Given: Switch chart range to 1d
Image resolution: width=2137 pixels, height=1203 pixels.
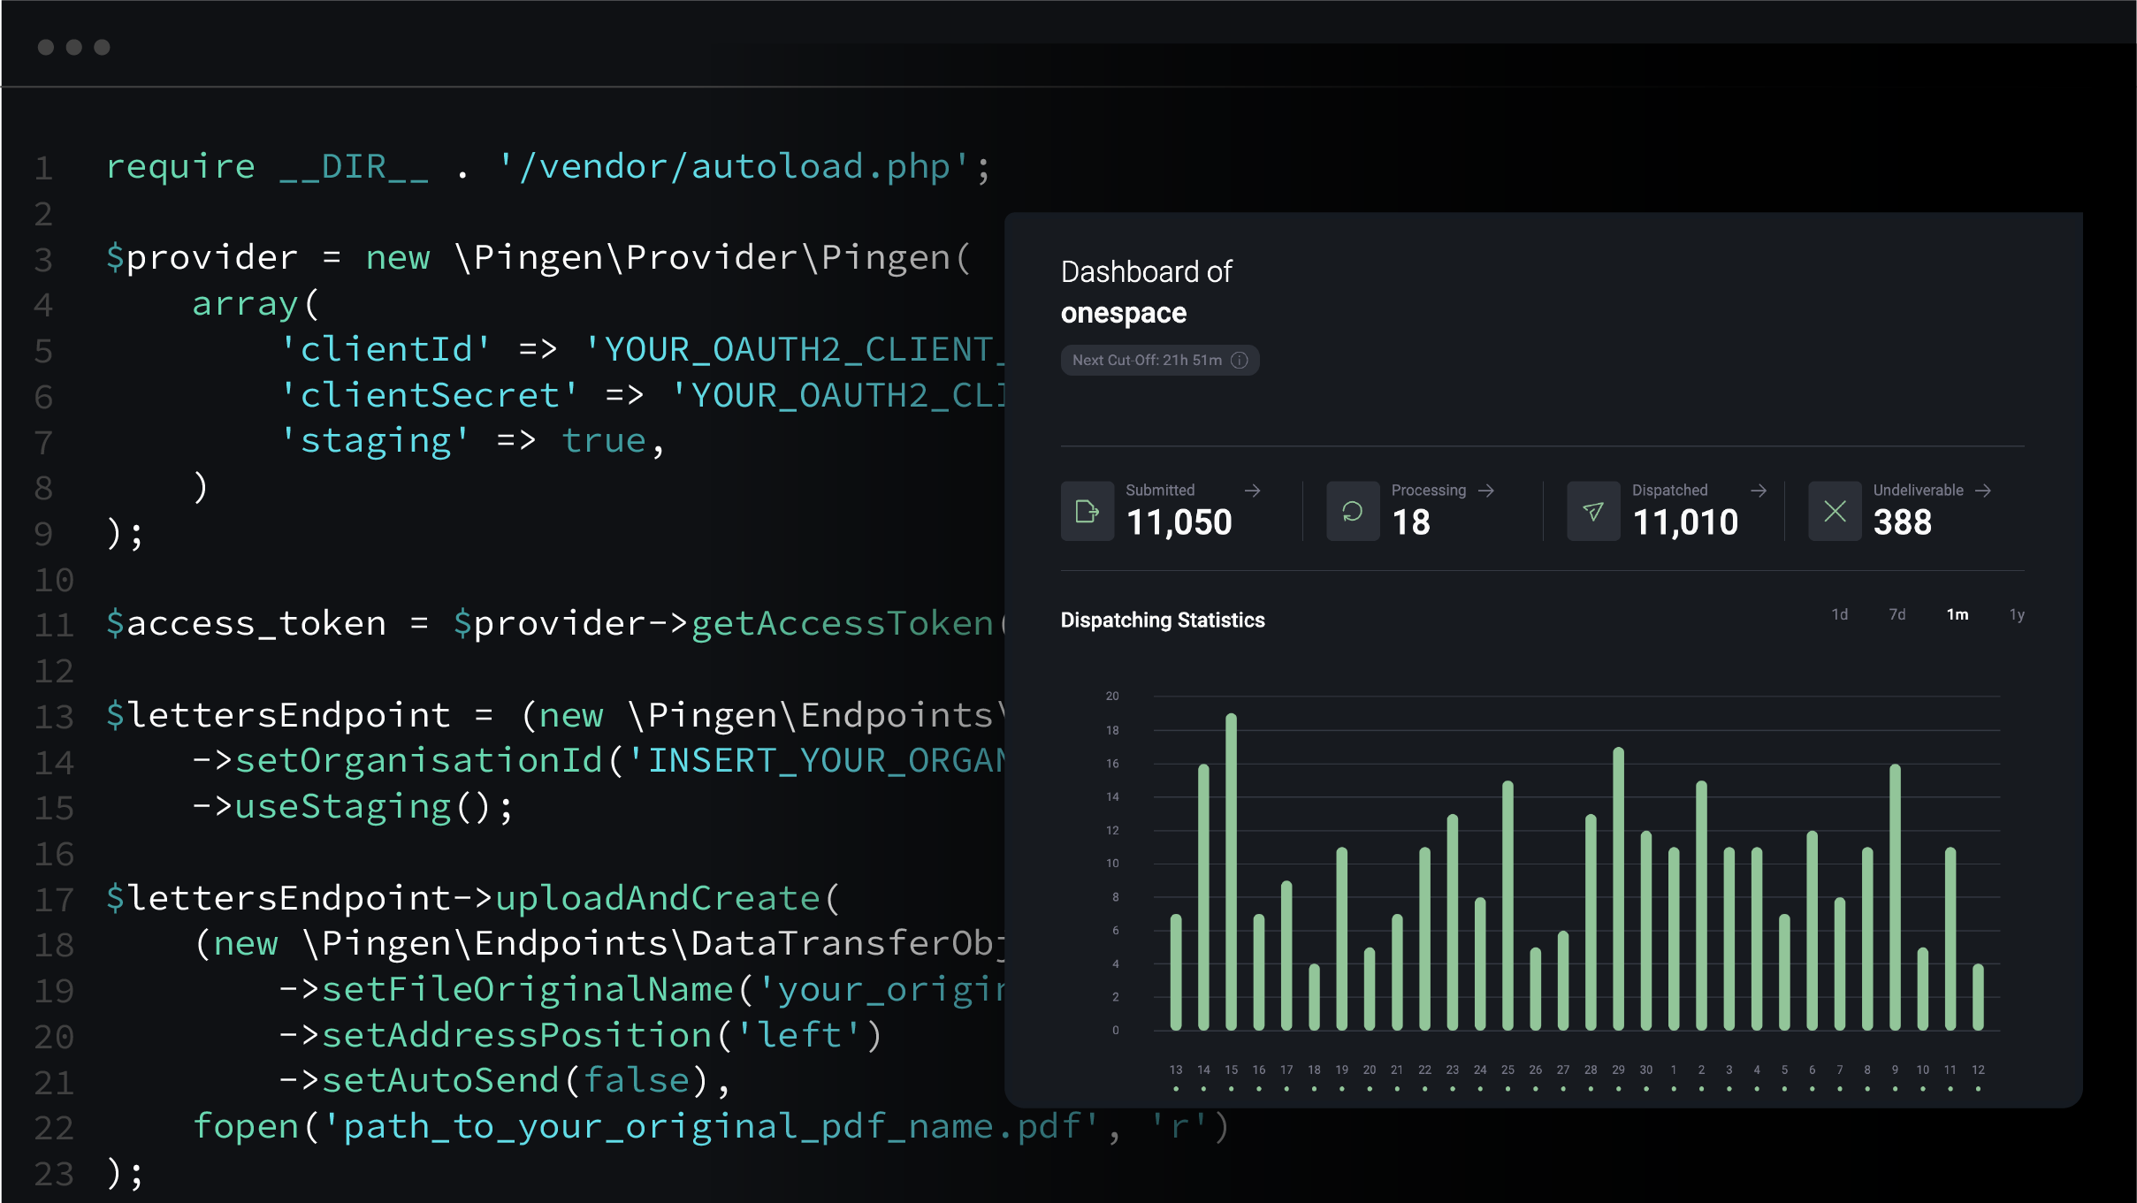Looking at the screenshot, I should pyautogui.click(x=1841, y=614).
